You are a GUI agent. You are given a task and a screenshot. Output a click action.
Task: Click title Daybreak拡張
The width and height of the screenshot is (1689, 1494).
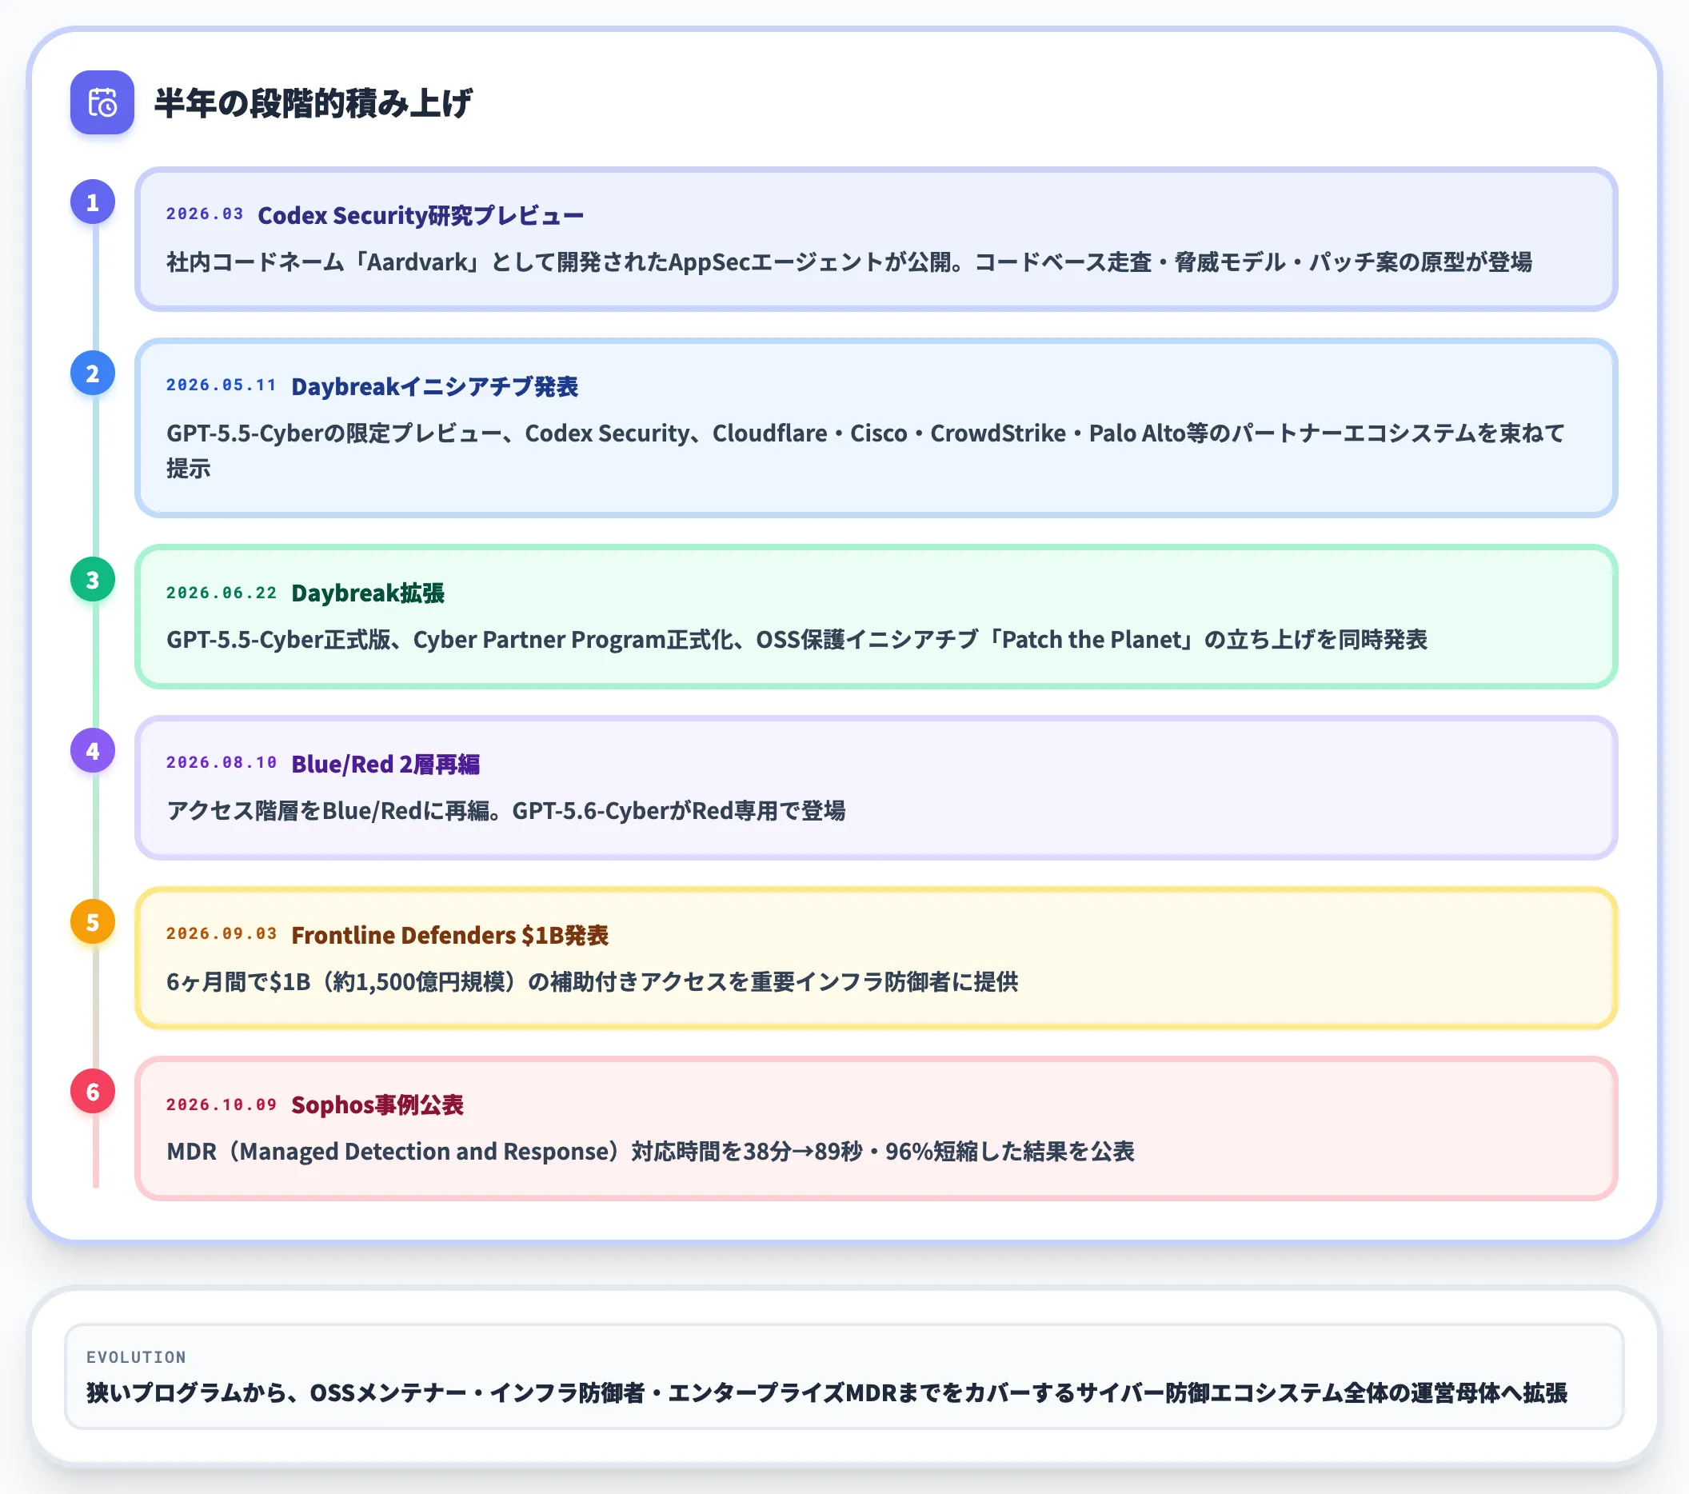coord(368,593)
